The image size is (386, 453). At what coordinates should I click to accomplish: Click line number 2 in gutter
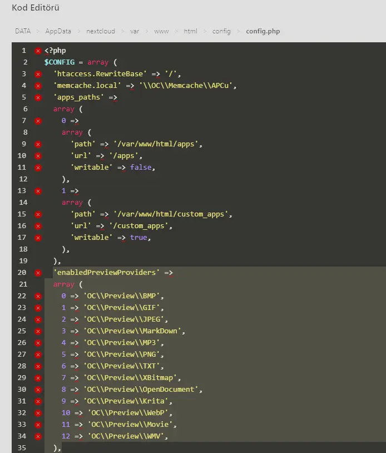pyautogui.click(x=25, y=62)
